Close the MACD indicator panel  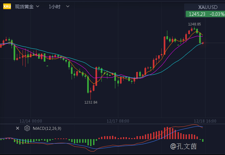pos(18,128)
